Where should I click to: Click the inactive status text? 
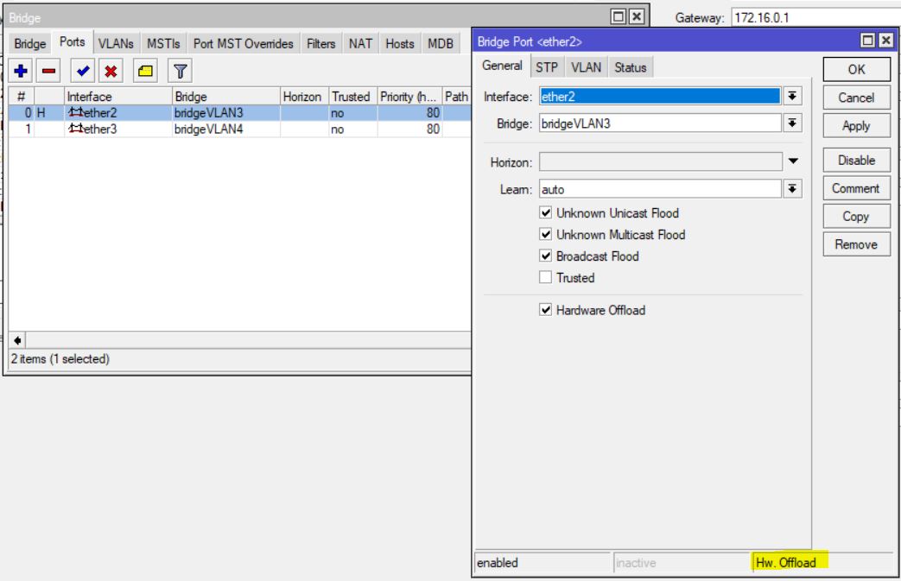(636, 563)
